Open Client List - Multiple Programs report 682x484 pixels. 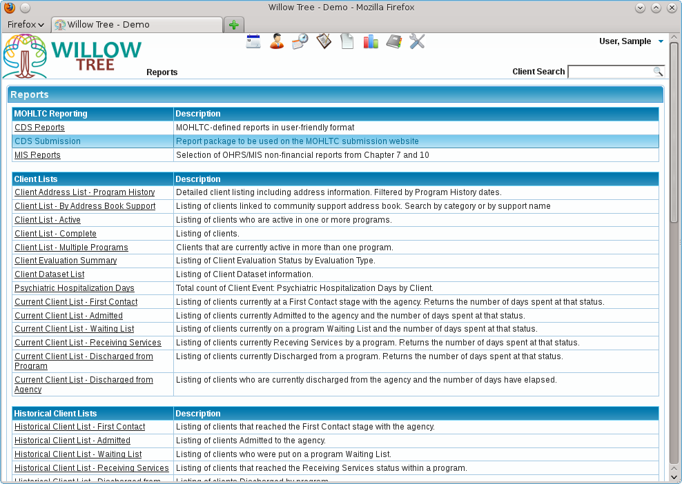pyautogui.click(x=71, y=248)
